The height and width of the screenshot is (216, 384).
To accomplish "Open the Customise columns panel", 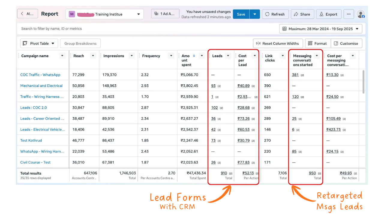I will pyautogui.click(x=346, y=43).
